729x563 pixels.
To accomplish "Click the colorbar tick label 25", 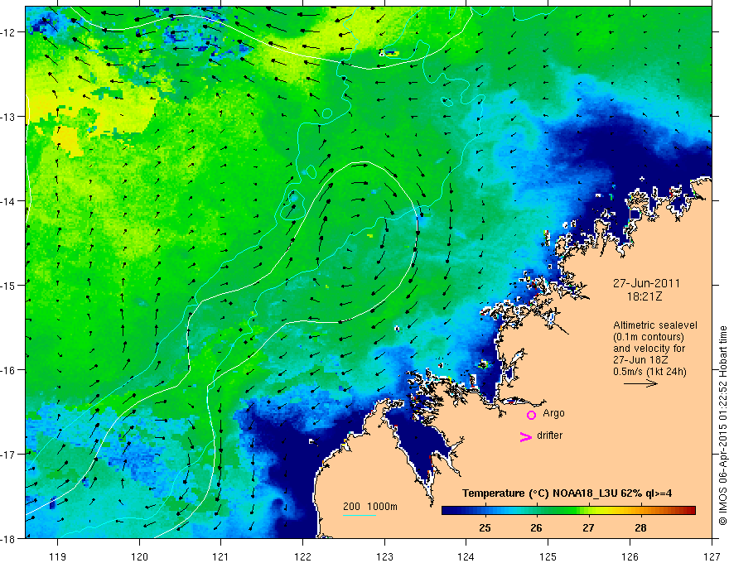I will pyautogui.click(x=485, y=528).
